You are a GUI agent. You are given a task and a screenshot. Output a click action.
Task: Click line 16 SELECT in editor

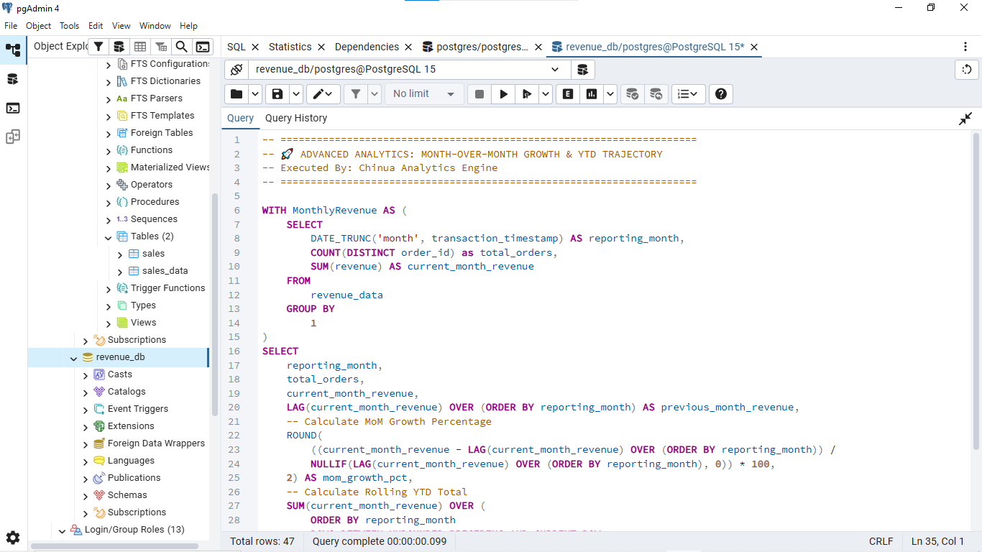(x=280, y=351)
